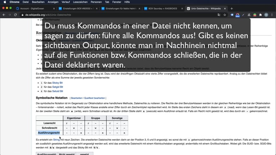Open a new tab with the plus button
276x155 pixels.
[x=232, y=8]
